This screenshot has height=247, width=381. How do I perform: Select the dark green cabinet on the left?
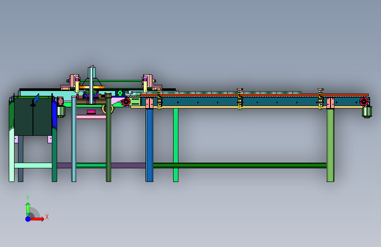[33, 116]
